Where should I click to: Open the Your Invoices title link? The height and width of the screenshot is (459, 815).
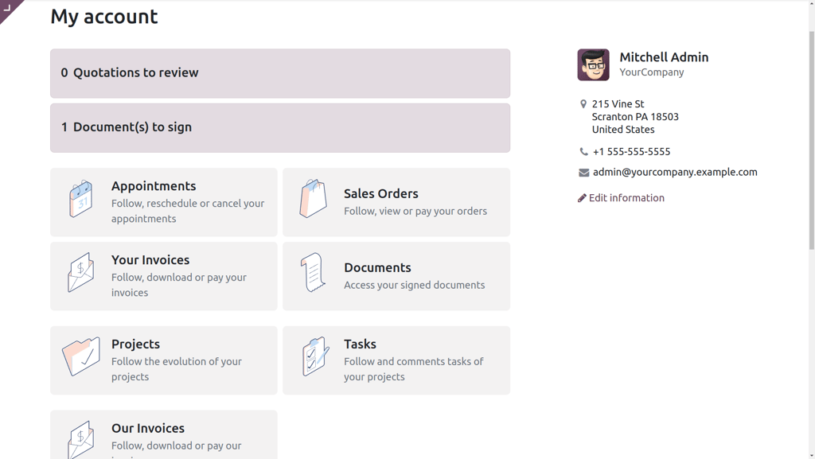150,260
